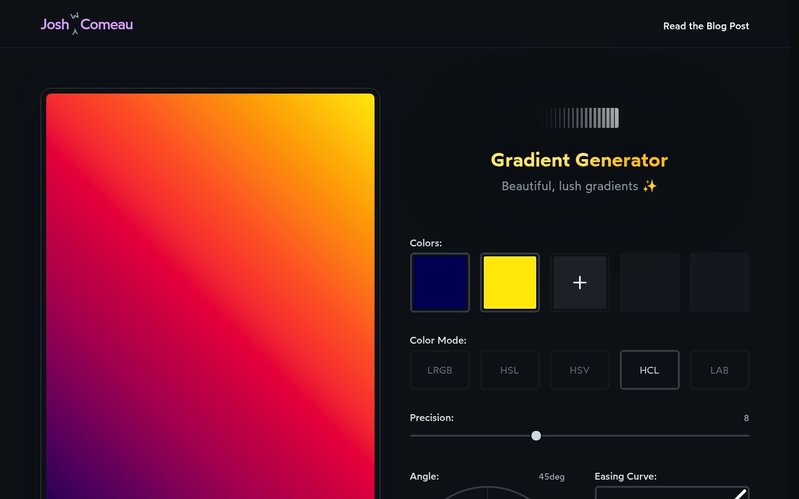Click the fourth empty color slot

tap(649, 283)
